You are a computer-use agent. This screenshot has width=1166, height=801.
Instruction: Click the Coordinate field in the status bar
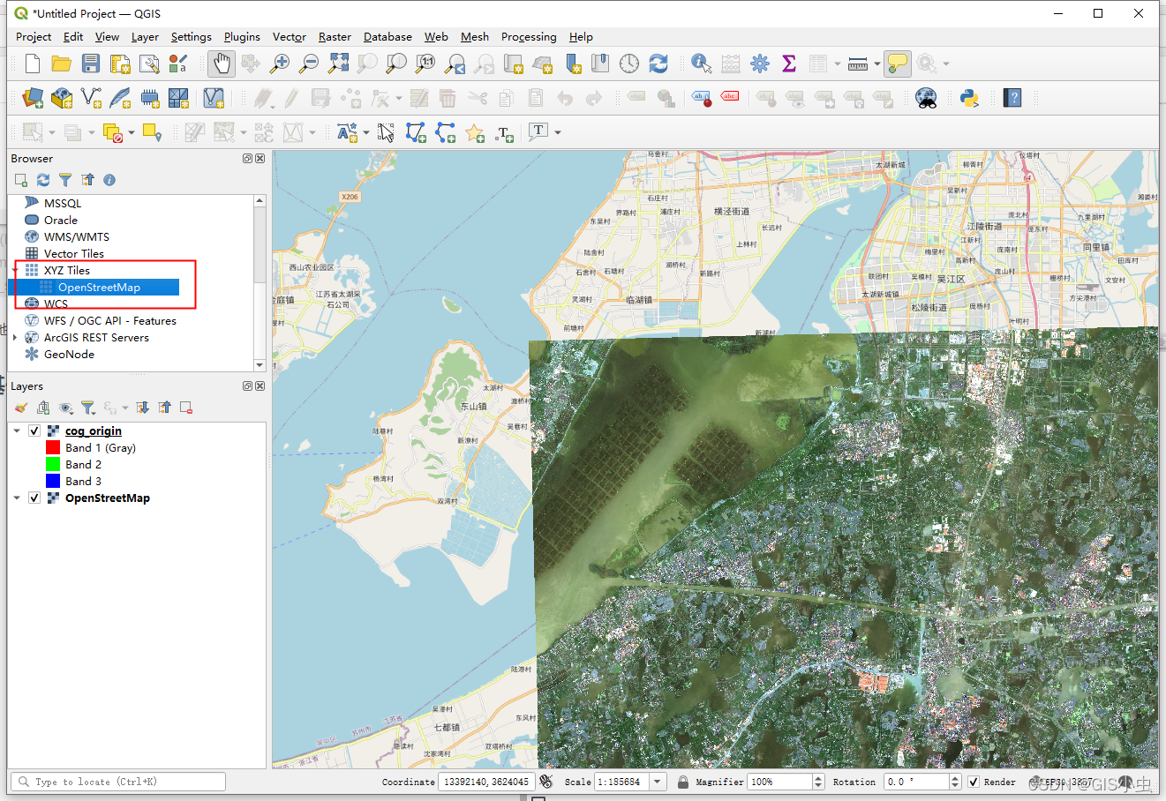tap(485, 782)
